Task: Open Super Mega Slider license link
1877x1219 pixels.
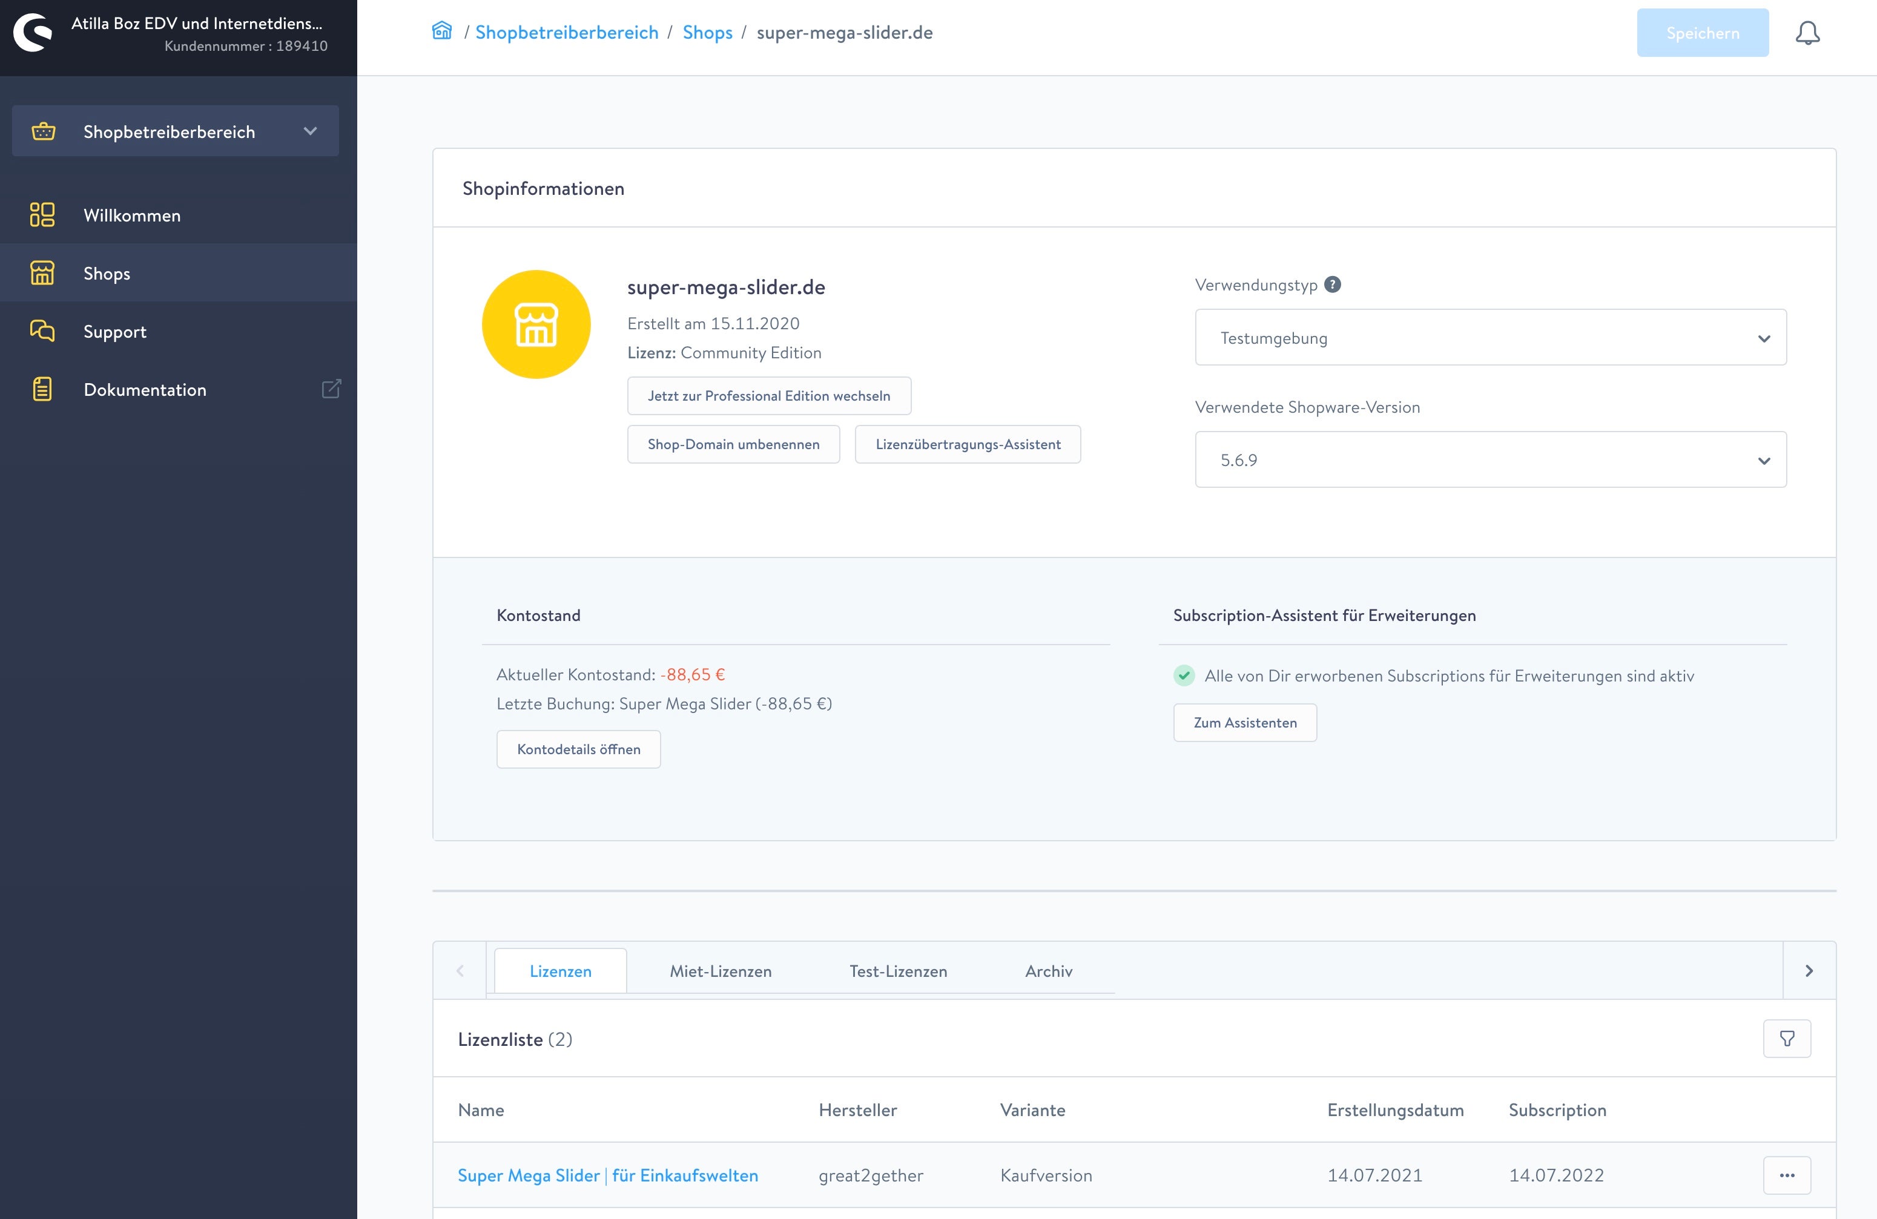Action: pyautogui.click(x=607, y=1175)
